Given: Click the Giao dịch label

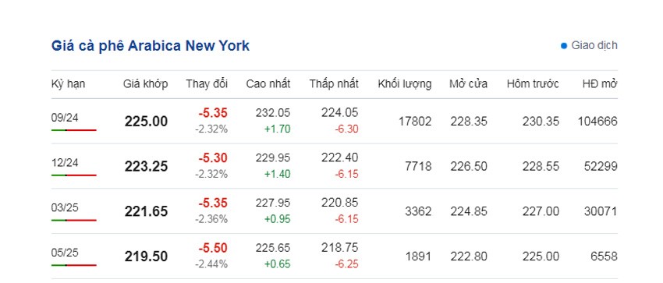Looking at the screenshot, I should coord(594,46).
